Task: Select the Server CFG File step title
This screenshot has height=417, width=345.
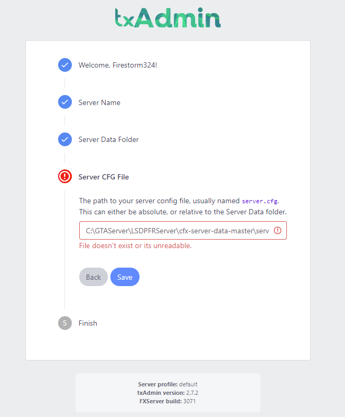Action: click(x=104, y=177)
